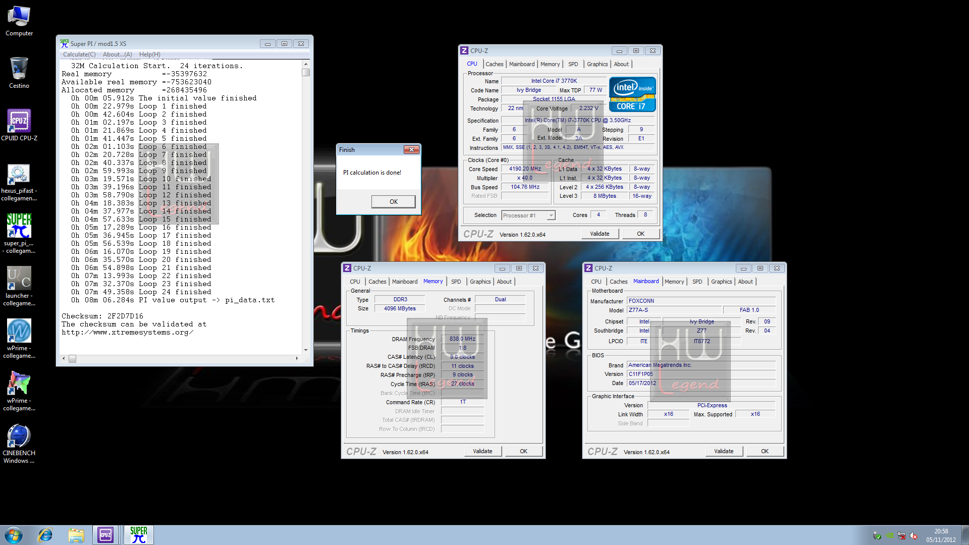Open the second wPrime shortcut icon
The width and height of the screenshot is (969, 545).
(x=19, y=391)
